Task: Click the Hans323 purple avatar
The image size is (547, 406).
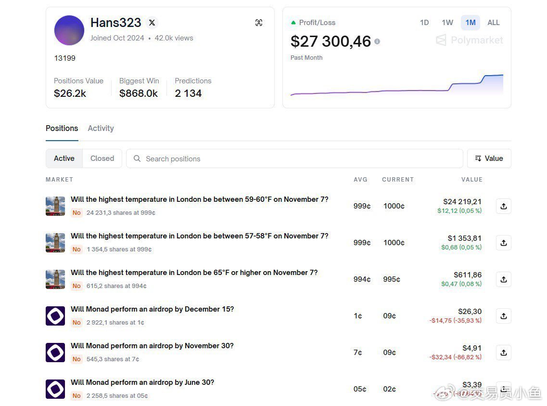Action: pos(69,30)
